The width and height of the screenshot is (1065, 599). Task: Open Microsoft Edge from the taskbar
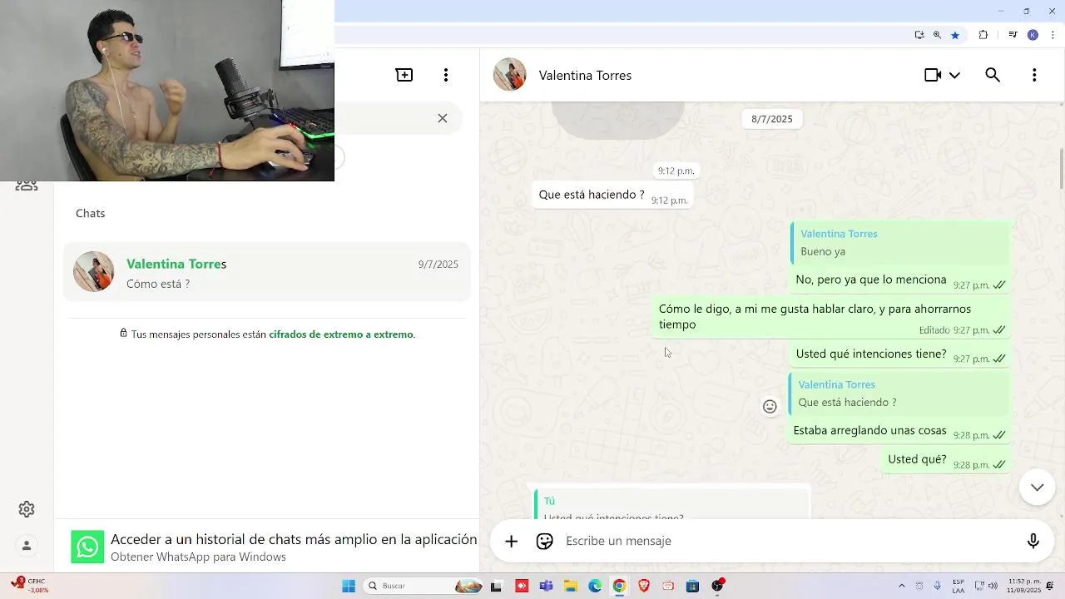pyautogui.click(x=595, y=586)
